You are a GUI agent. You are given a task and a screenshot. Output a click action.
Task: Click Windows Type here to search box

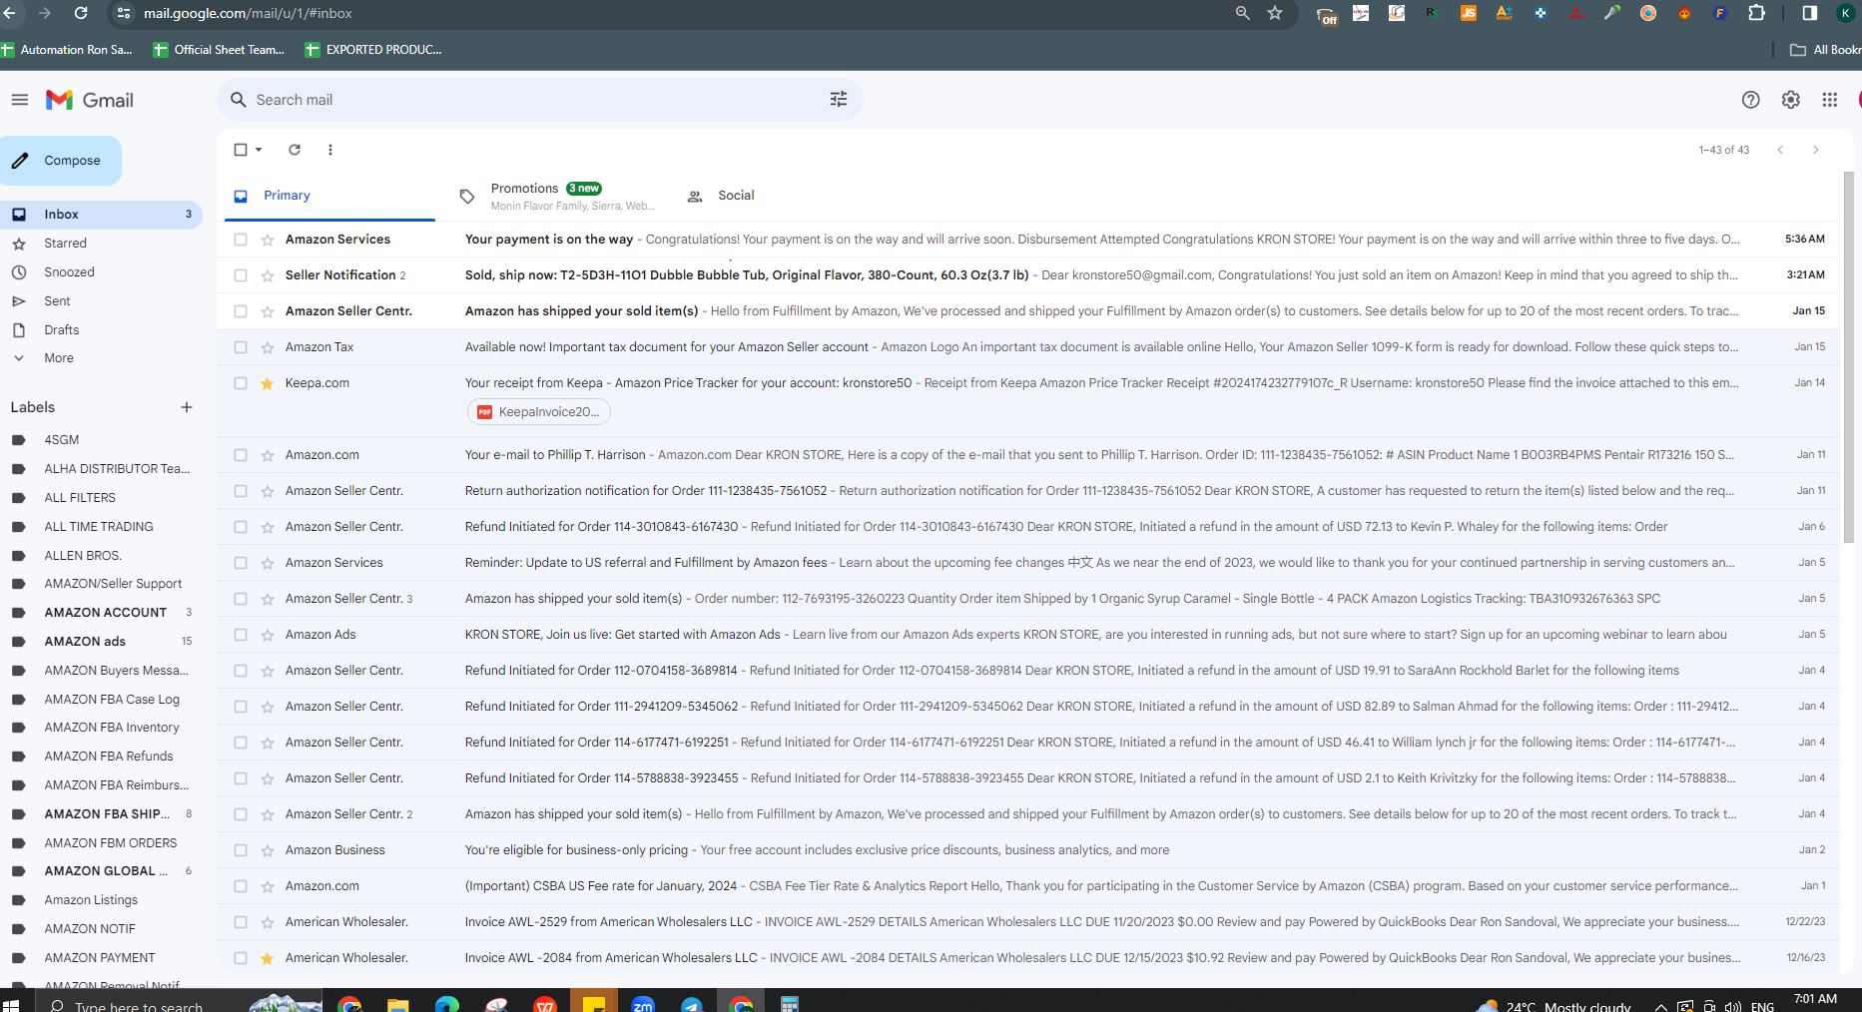pyautogui.click(x=138, y=1004)
